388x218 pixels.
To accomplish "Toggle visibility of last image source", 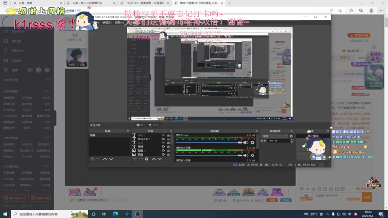I will pos(163,154).
